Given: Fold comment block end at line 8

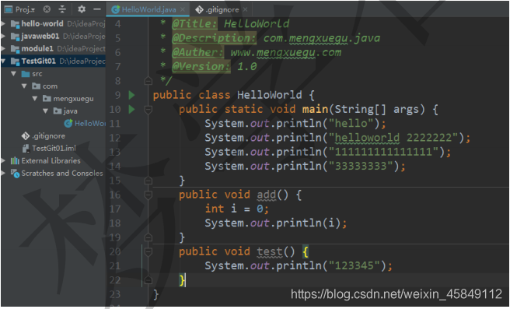Looking at the screenshot, I should [x=148, y=81].
